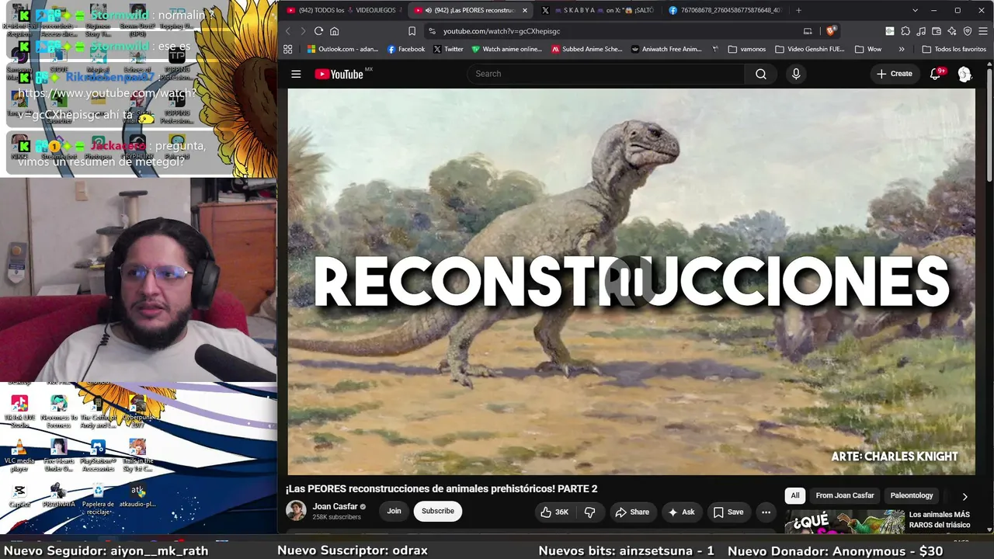Start voice search with the microphone

796,74
